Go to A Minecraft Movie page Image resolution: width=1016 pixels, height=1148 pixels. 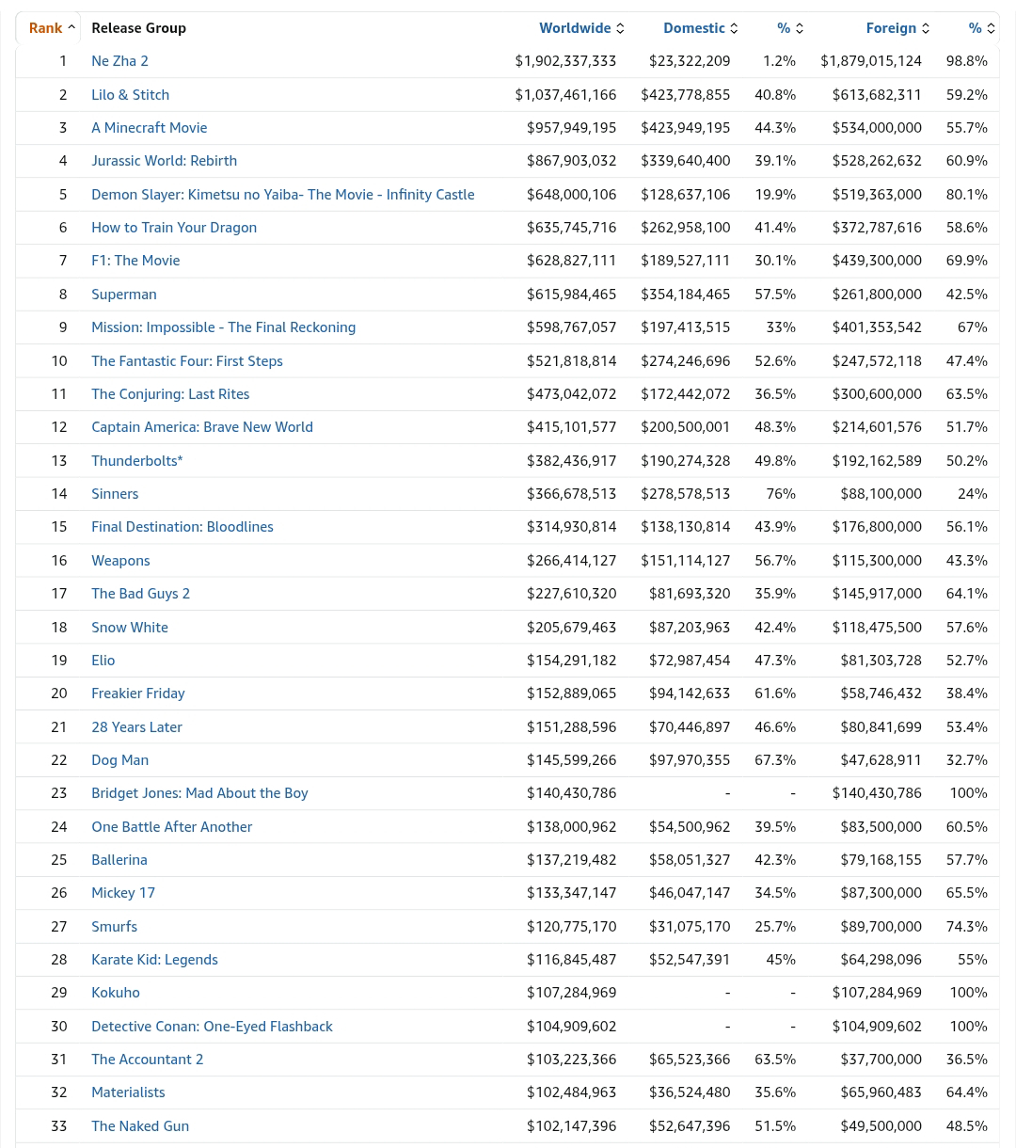(x=149, y=128)
